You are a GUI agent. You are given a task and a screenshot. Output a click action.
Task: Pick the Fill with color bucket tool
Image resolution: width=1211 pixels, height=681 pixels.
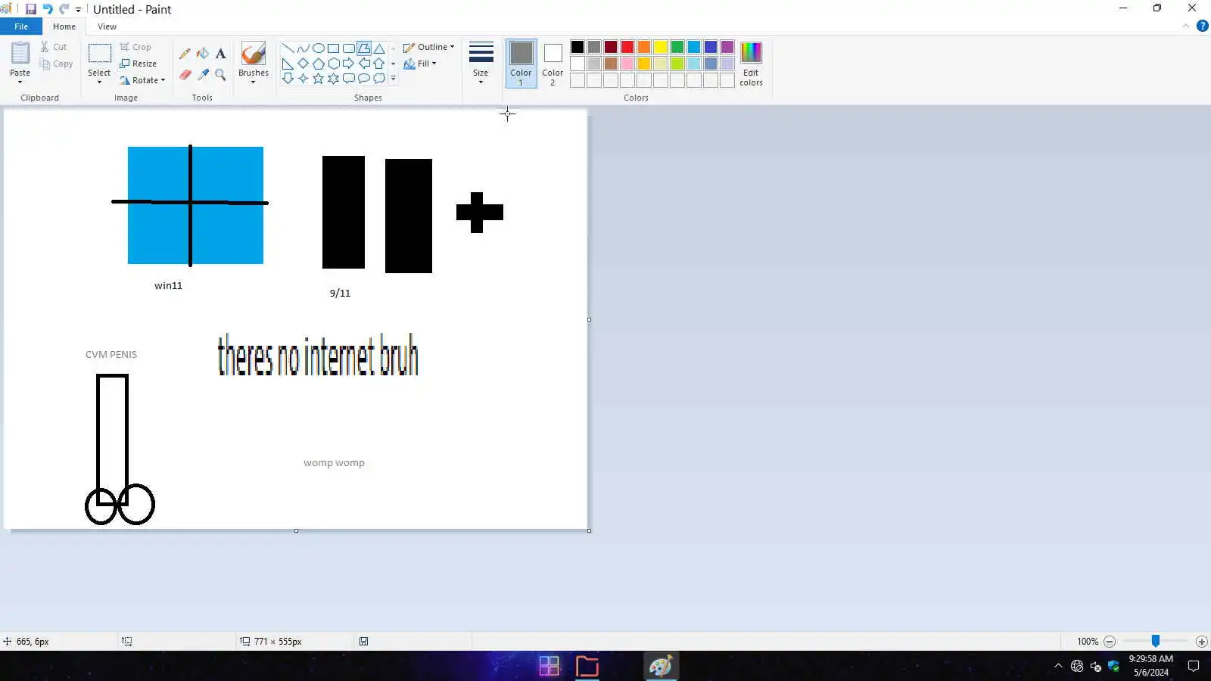[203, 54]
